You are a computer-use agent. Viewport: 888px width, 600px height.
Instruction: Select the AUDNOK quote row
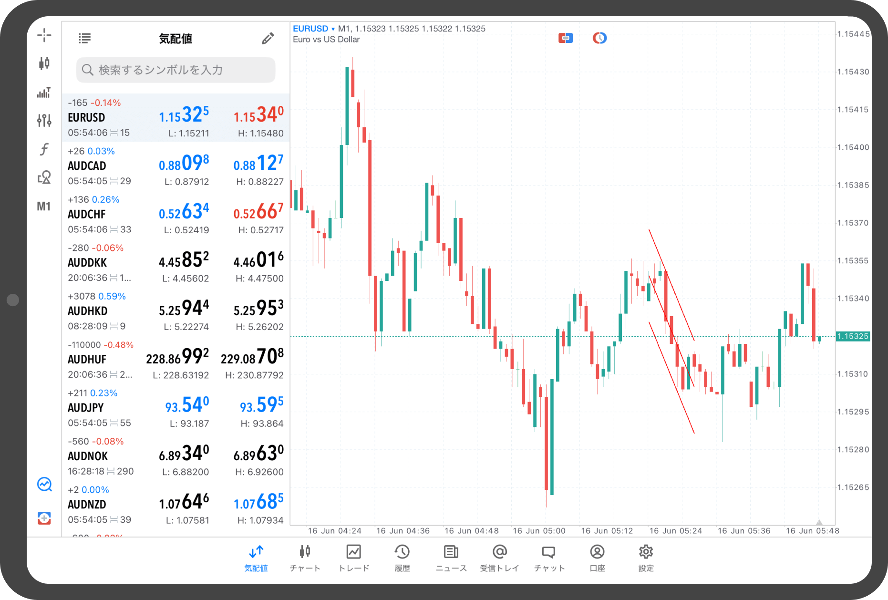point(176,456)
